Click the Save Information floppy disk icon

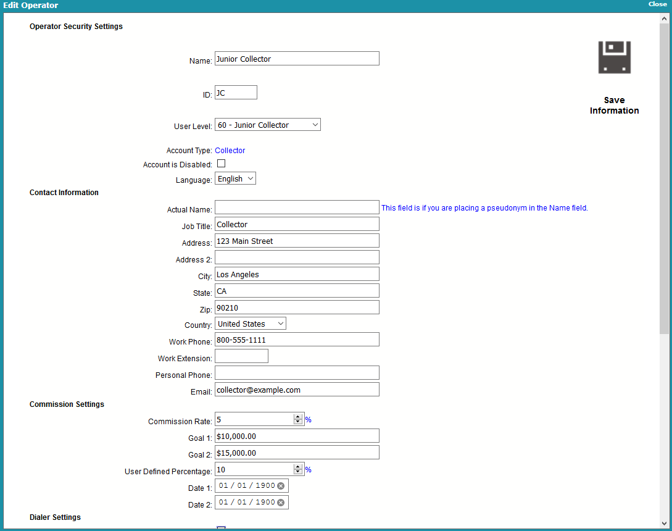tap(614, 57)
